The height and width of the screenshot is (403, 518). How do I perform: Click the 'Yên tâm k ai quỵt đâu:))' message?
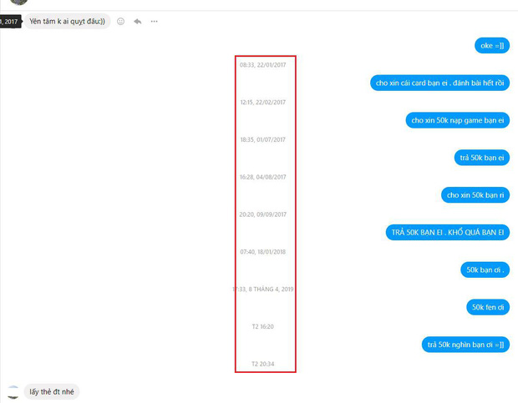pyautogui.click(x=68, y=21)
